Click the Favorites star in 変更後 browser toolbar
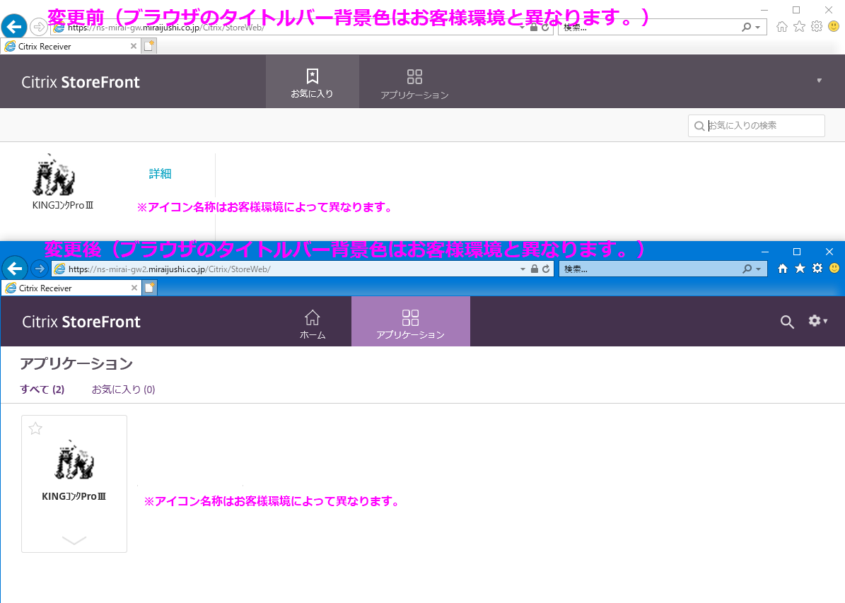Viewport: 845px width, 603px height. 800,269
